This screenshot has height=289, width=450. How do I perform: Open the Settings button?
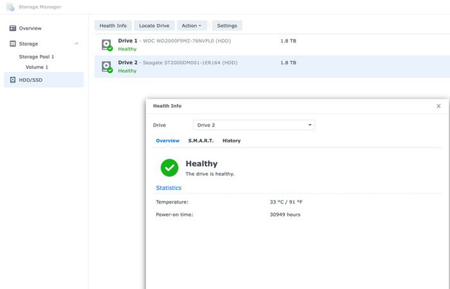click(227, 26)
